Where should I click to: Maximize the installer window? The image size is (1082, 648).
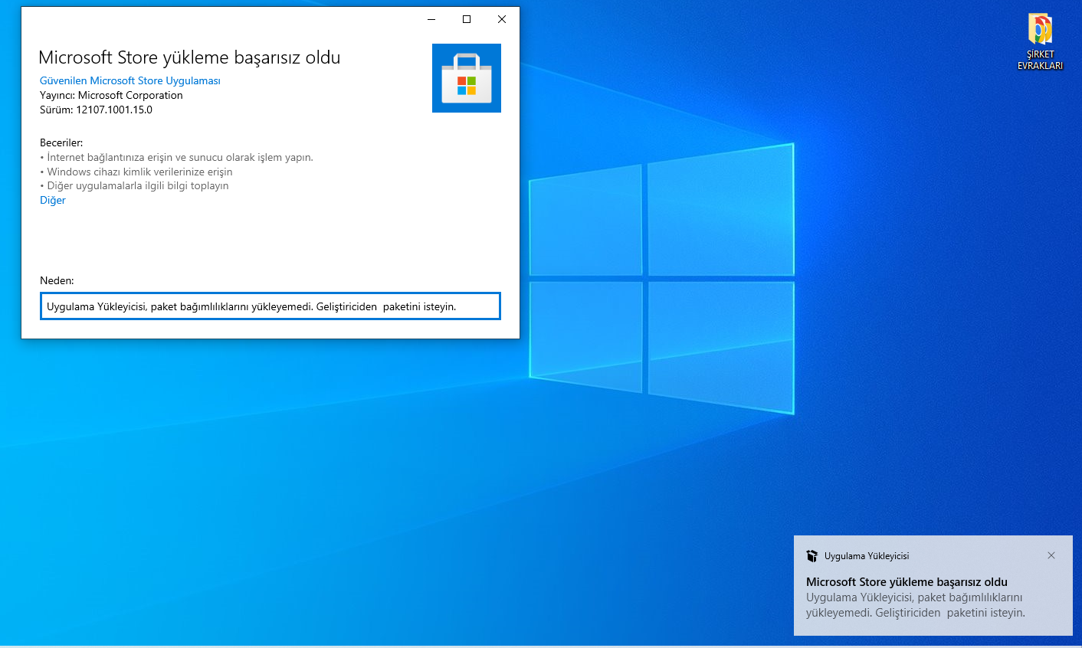467,19
